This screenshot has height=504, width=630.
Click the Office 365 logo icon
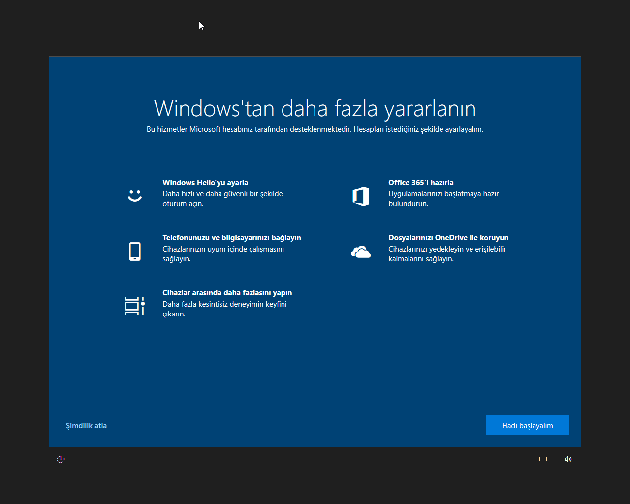click(x=361, y=196)
